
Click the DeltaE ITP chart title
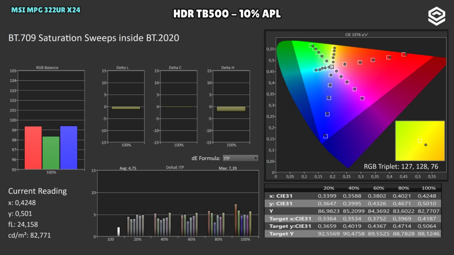175,167
